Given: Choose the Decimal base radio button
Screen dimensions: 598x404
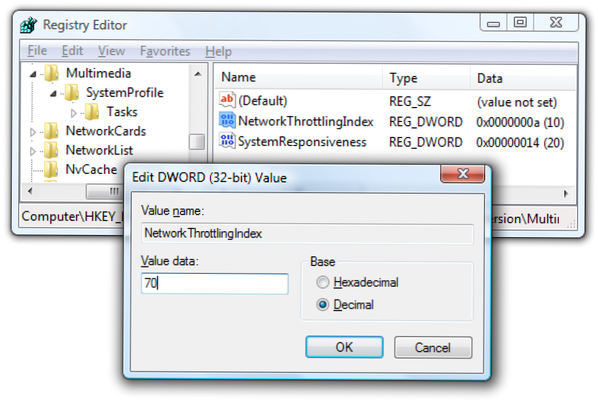Looking at the screenshot, I should coord(323,305).
